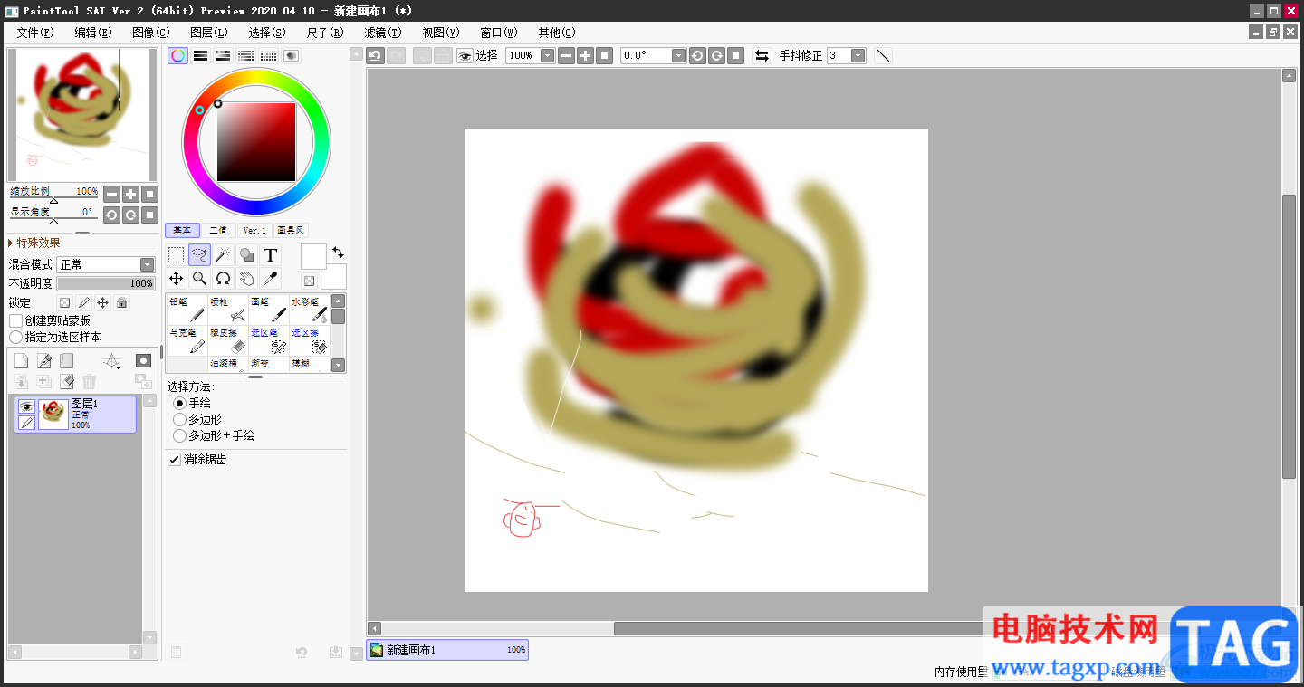Switch to the 画具风 brush tab

[x=291, y=231]
